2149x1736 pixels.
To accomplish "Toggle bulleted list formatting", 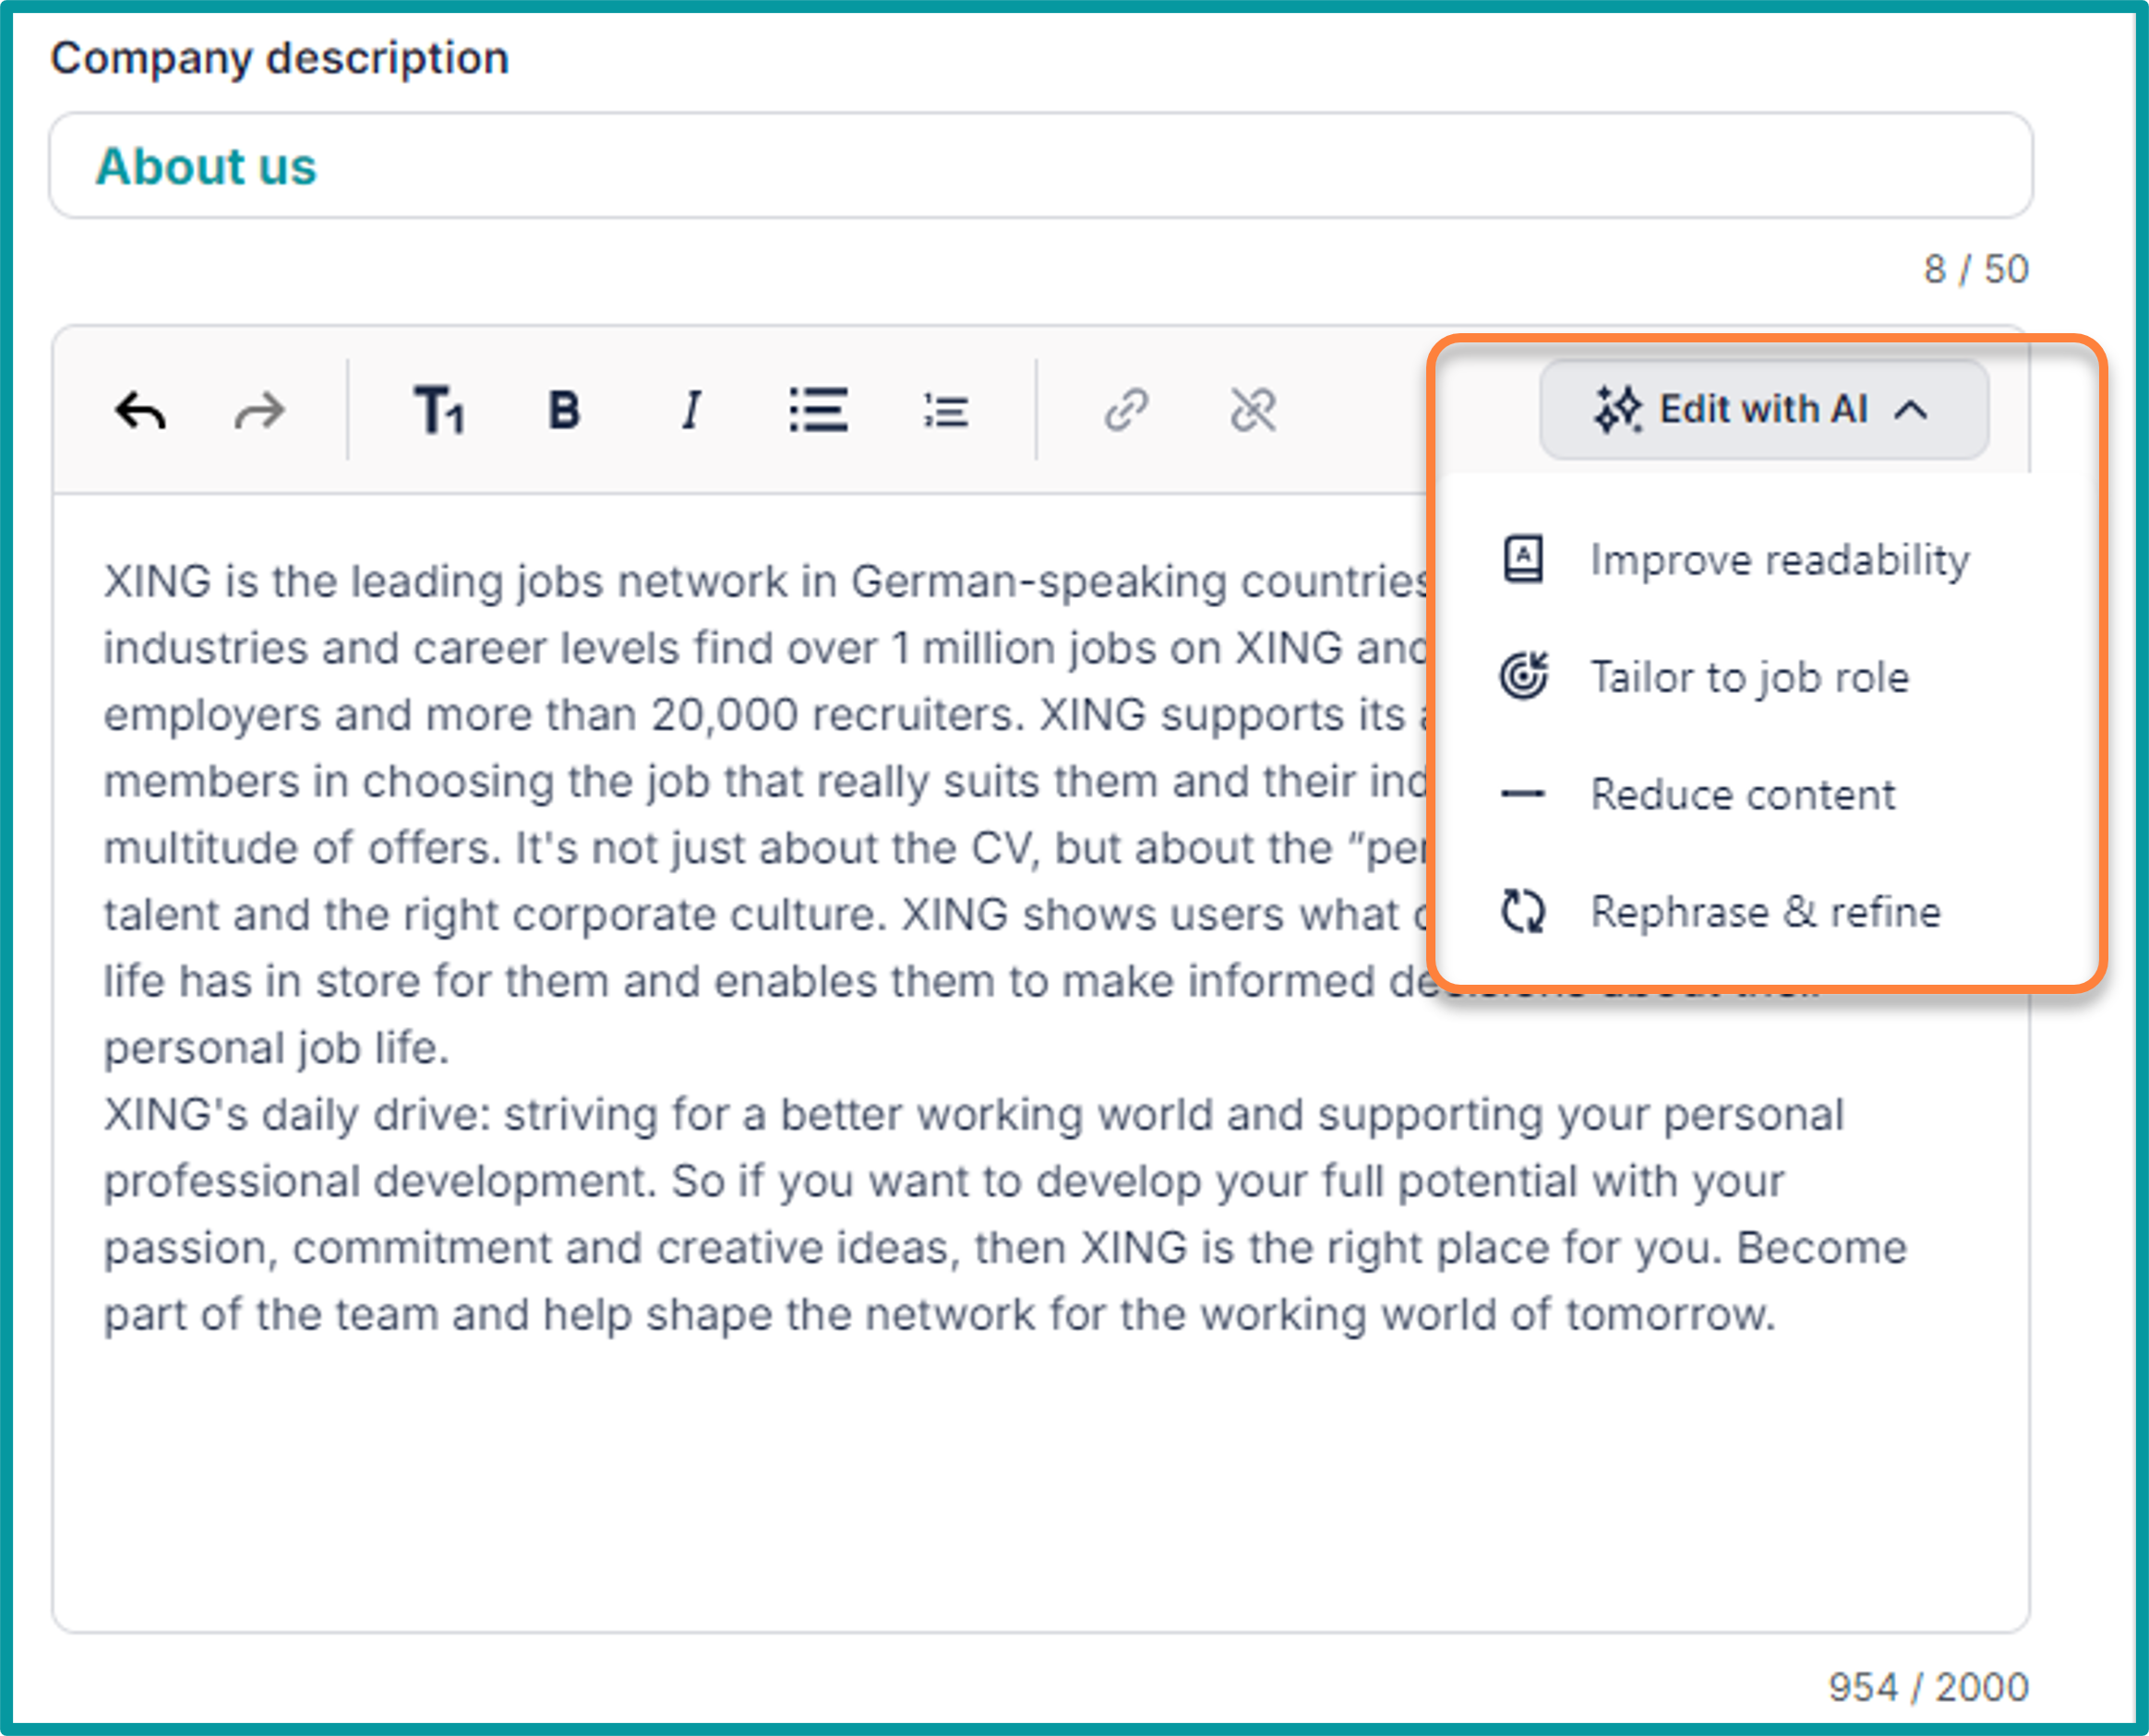I will (818, 410).
